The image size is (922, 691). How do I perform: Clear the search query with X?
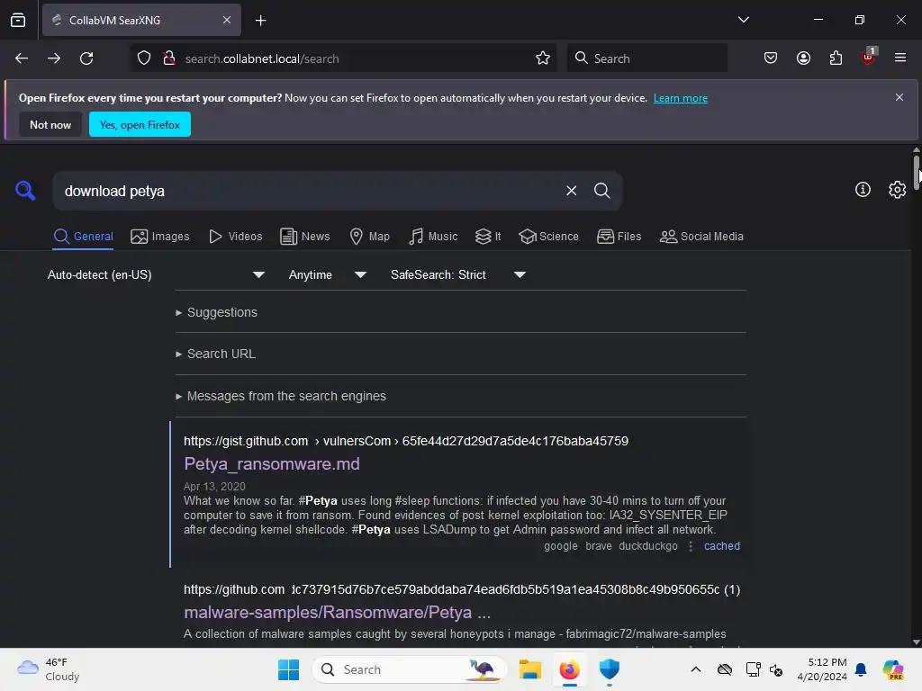(571, 191)
